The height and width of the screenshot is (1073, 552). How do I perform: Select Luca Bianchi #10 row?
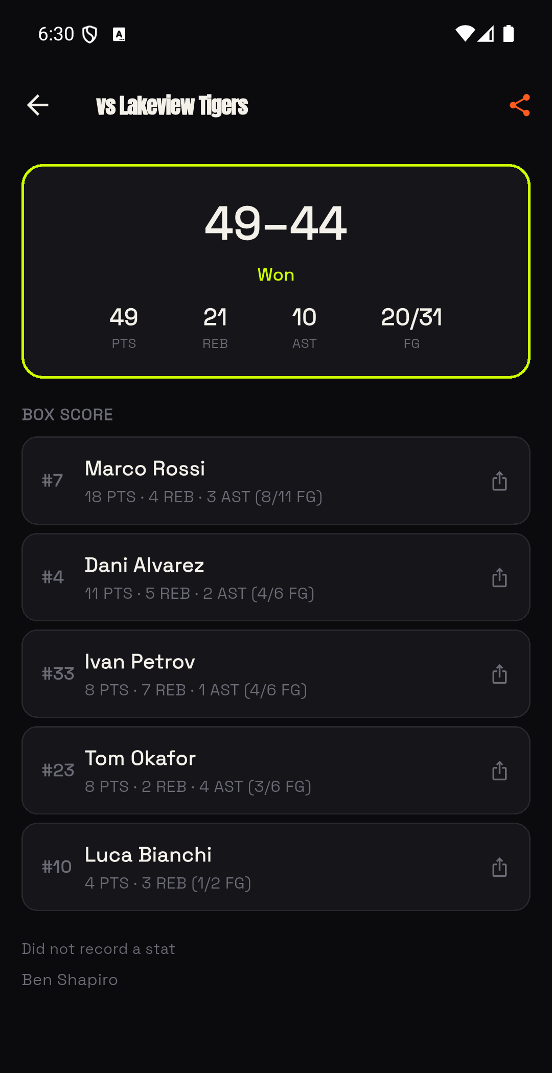[x=276, y=867]
